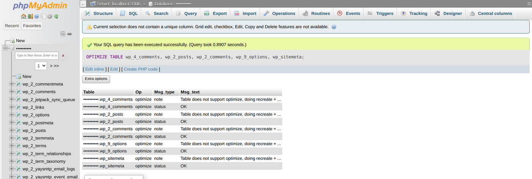Expand the wp_2_term_relationships table node
This screenshot has width=532, height=179.
click(x=12, y=154)
